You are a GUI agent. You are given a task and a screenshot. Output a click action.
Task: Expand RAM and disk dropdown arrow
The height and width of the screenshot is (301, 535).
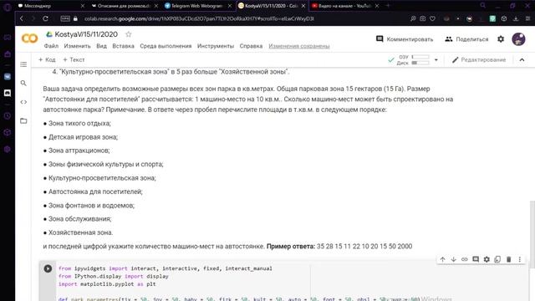pyautogui.click(x=436, y=59)
